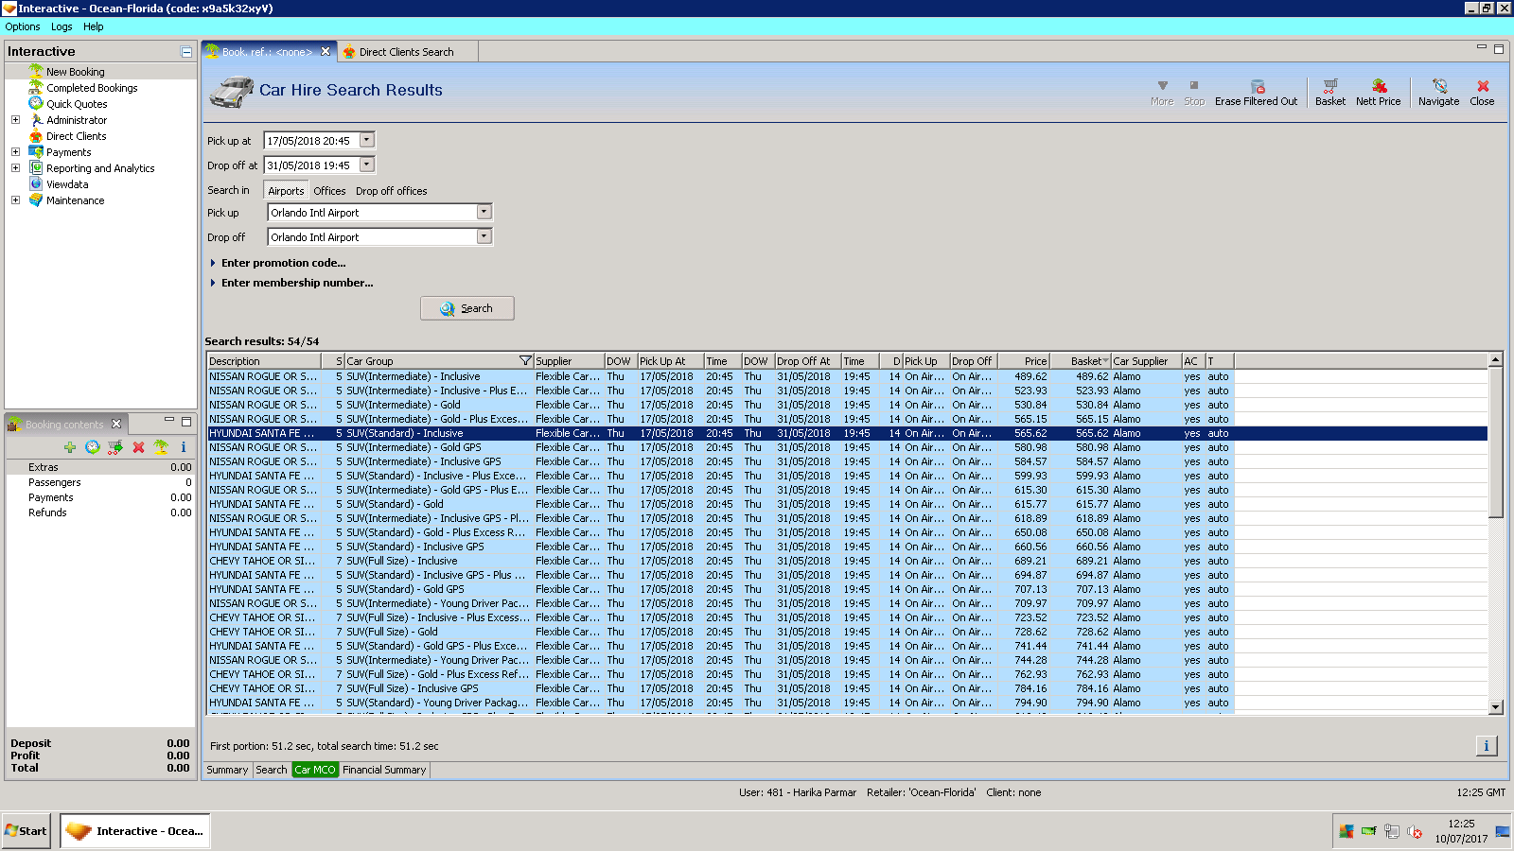Open the Drop off airport combo box
Screen dimensions: 1514x851
484,236
